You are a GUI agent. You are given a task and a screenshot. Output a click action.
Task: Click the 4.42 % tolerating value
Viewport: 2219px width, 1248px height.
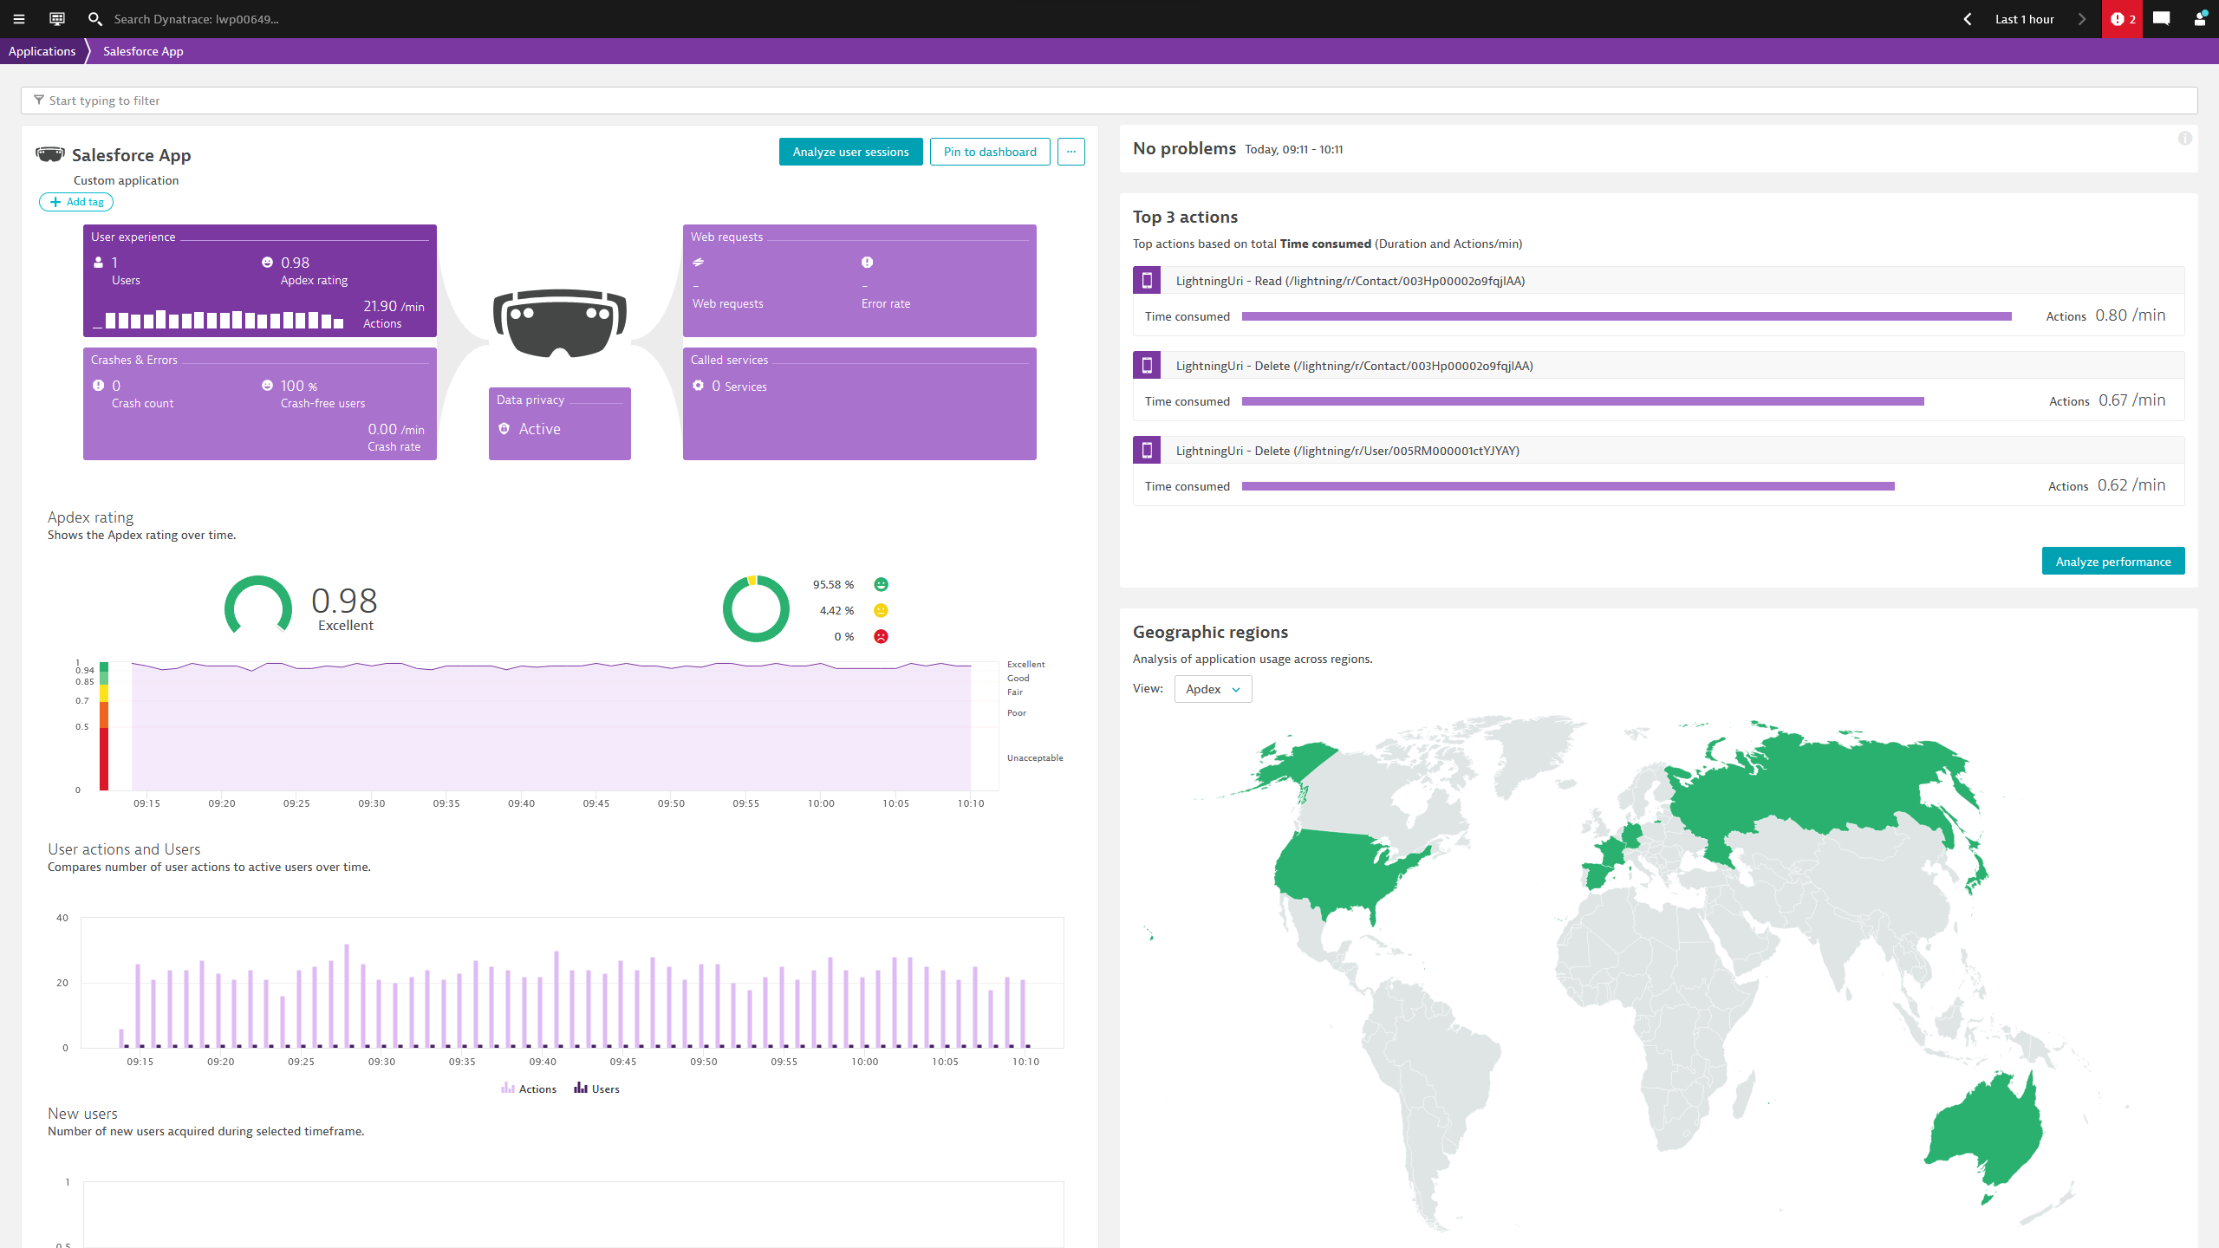coord(836,611)
